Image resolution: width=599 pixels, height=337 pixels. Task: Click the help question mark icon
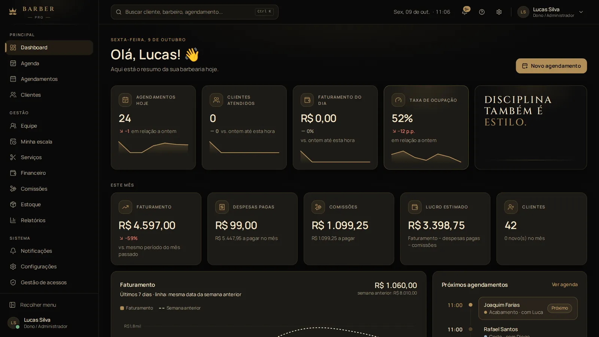coord(482,12)
